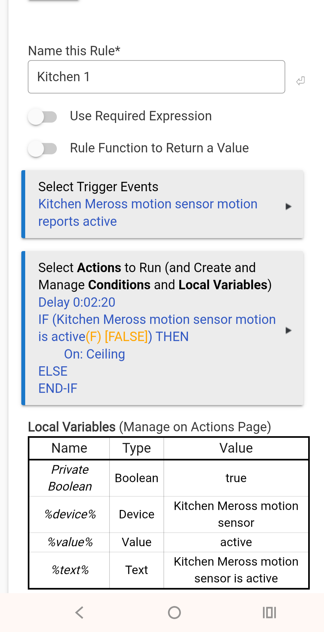Click the ELSE action line
This screenshot has width=324, height=632.
[53, 371]
